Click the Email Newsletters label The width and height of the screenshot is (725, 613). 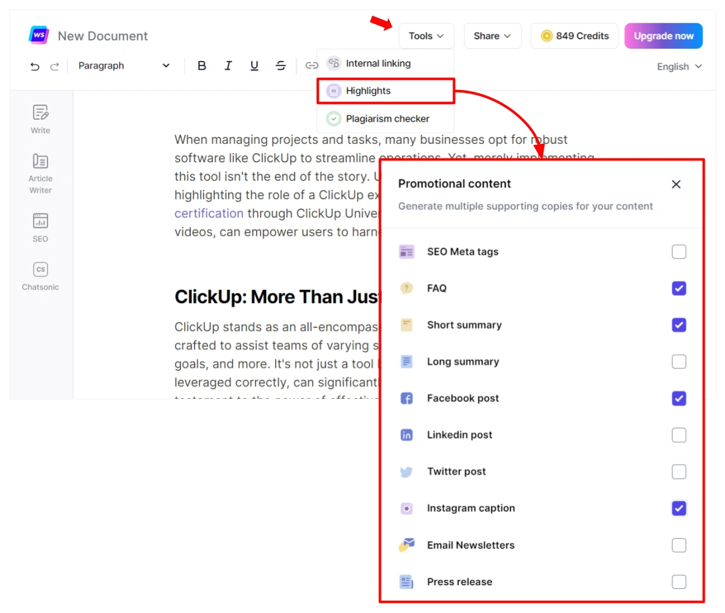(471, 545)
